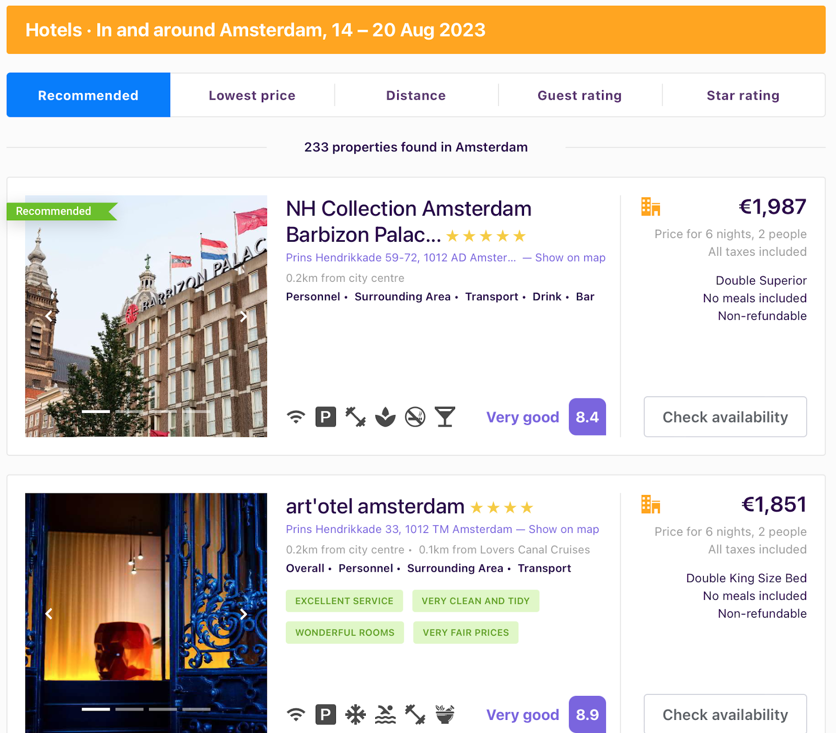Viewport: 836px width, 733px height.
Task: Select the WONDERFUL ROOMS tag
Action: pyautogui.click(x=345, y=632)
